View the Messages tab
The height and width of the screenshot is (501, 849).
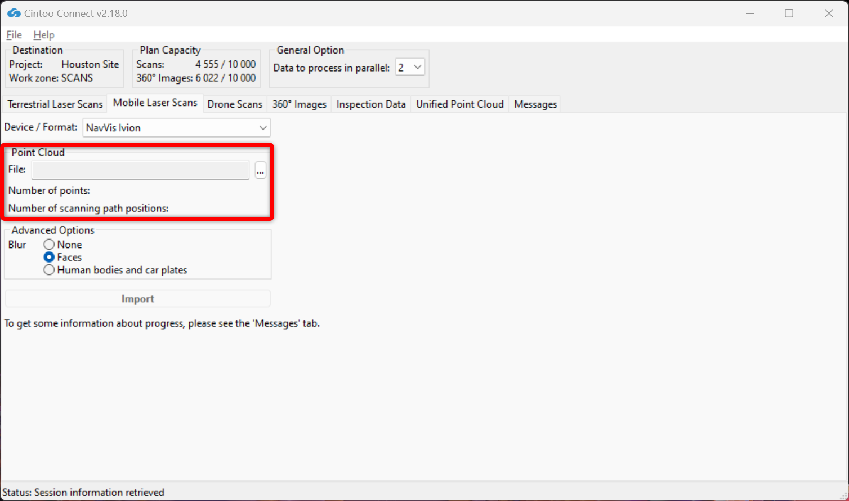pos(535,104)
